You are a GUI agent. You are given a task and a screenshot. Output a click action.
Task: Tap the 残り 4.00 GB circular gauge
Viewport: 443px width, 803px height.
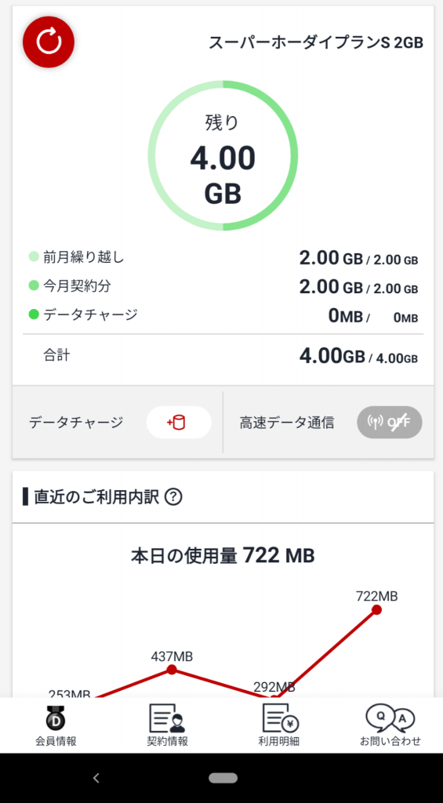[223, 156]
